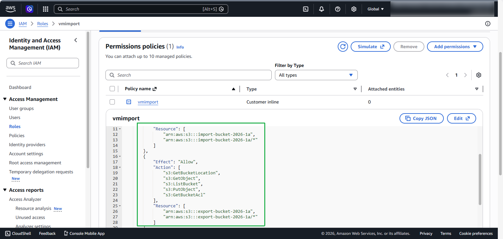Image resolution: width=503 pixels, height=239 pixels.
Task: Collapse the vmimport policy row icon
Action: click(128, 102)
